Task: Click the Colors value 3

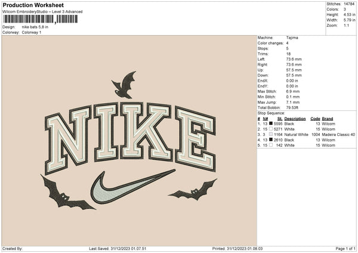Action: click(x=345, y=10)
